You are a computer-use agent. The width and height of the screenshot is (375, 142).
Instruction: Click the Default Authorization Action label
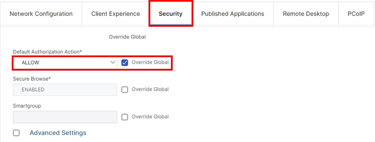tap(47, 52)
